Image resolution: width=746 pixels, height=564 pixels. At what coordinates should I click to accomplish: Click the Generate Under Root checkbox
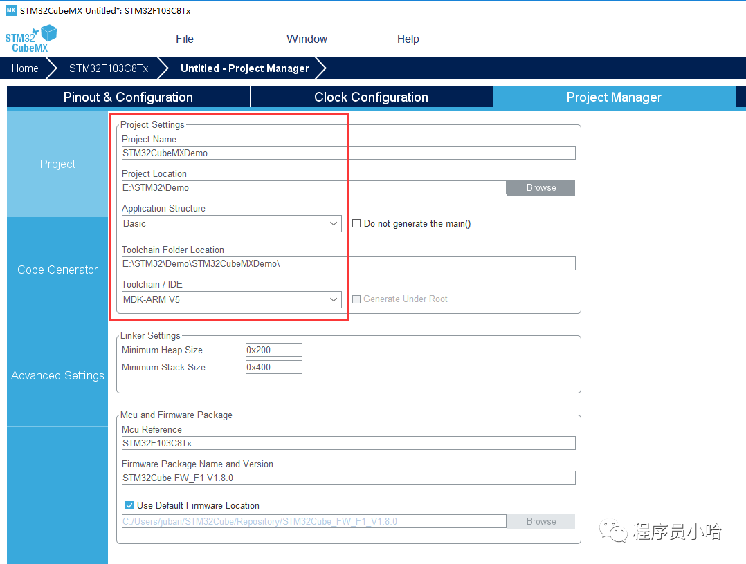pyautogui.click(x=356, y=299)
